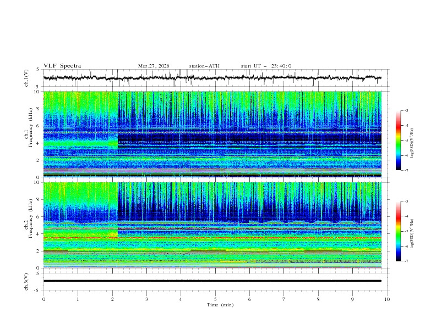The image size is (436, 336).
Task: Click the "Mar.27, 2026" date label
Action: coord(154,66)
